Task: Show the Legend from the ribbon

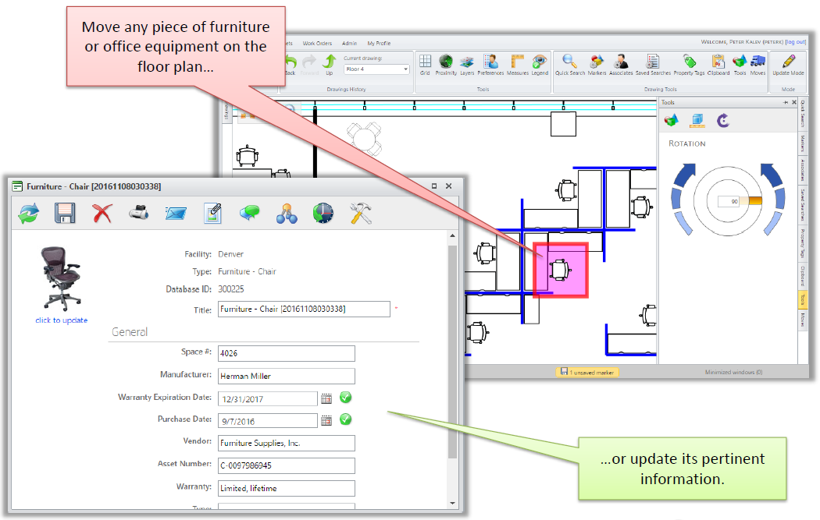Action: click(540, 65)
